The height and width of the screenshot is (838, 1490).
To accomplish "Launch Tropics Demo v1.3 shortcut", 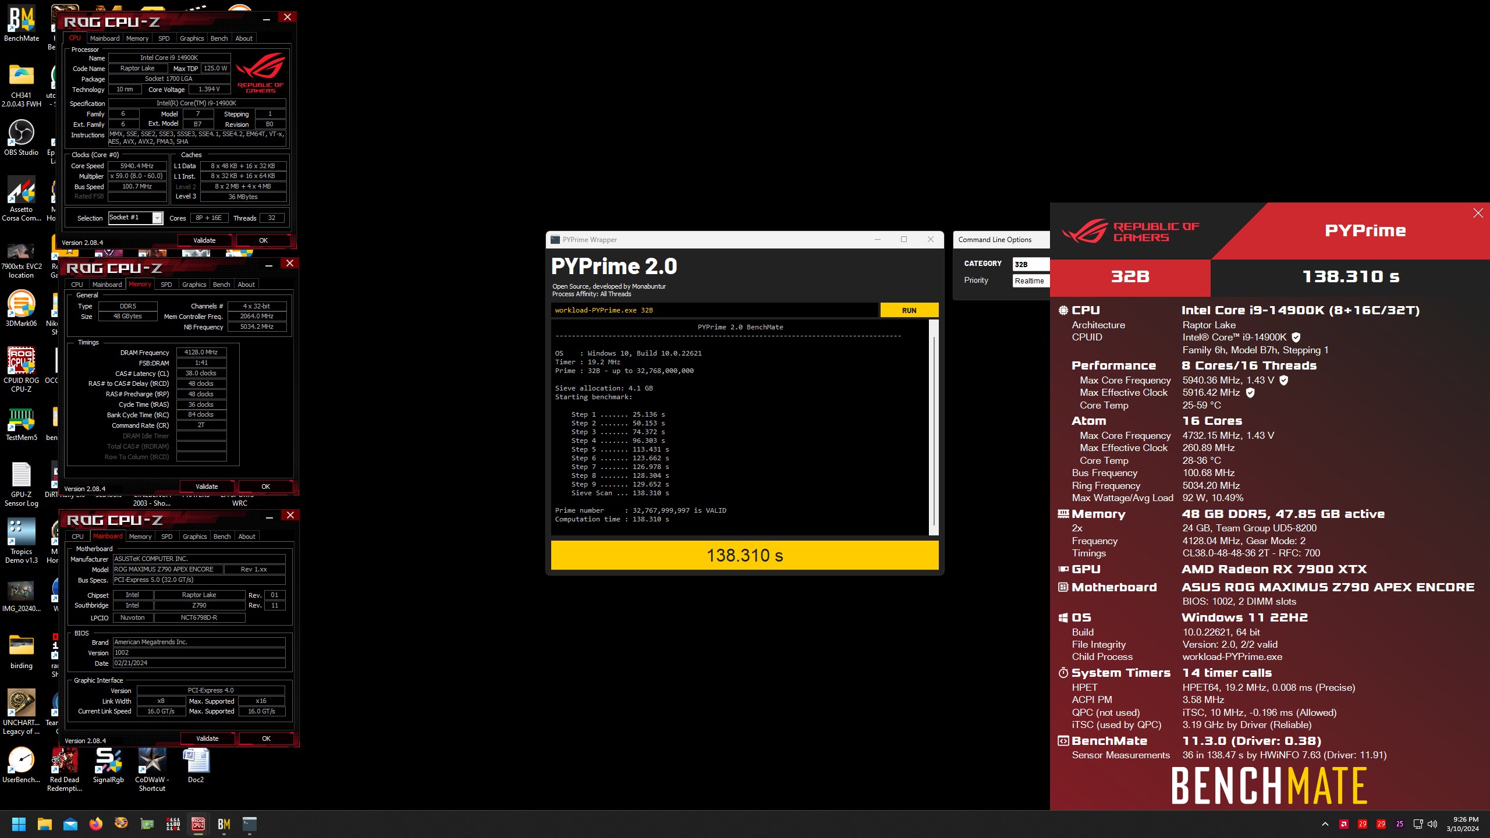I will pos(22,541).
